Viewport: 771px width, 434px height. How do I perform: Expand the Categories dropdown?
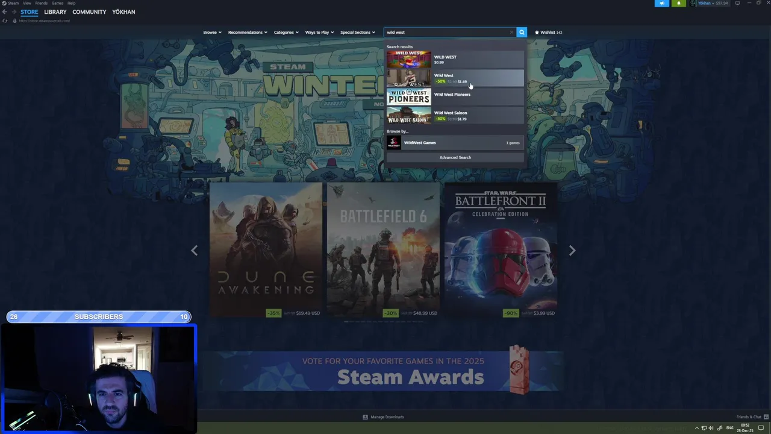pos(286,33)
